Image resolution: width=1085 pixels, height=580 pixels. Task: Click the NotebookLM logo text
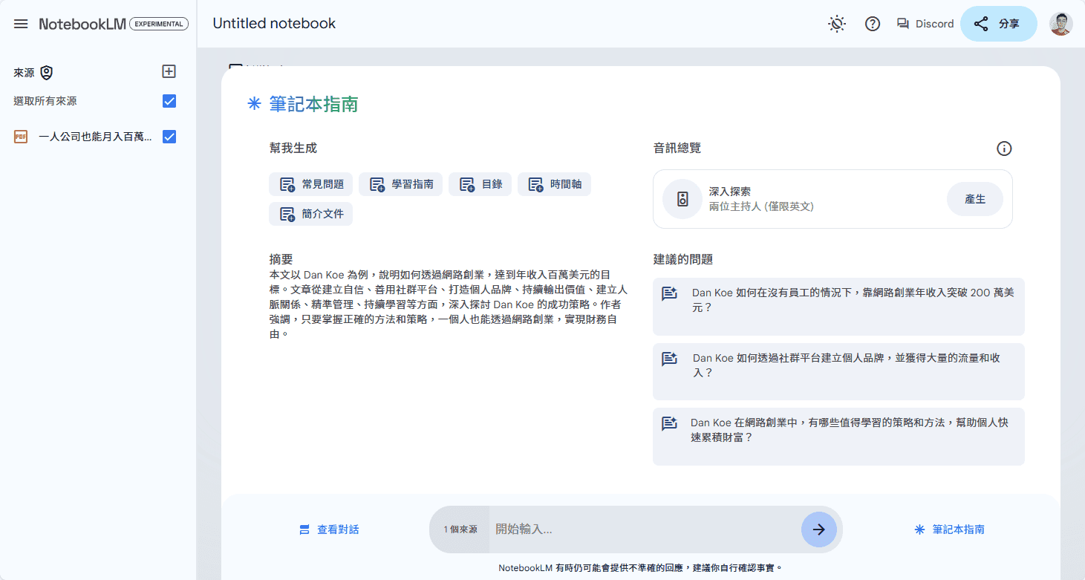pos(82,24)
